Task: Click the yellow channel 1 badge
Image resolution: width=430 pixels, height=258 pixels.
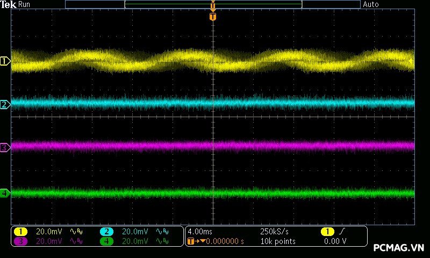Action: [x=20, y=232]
